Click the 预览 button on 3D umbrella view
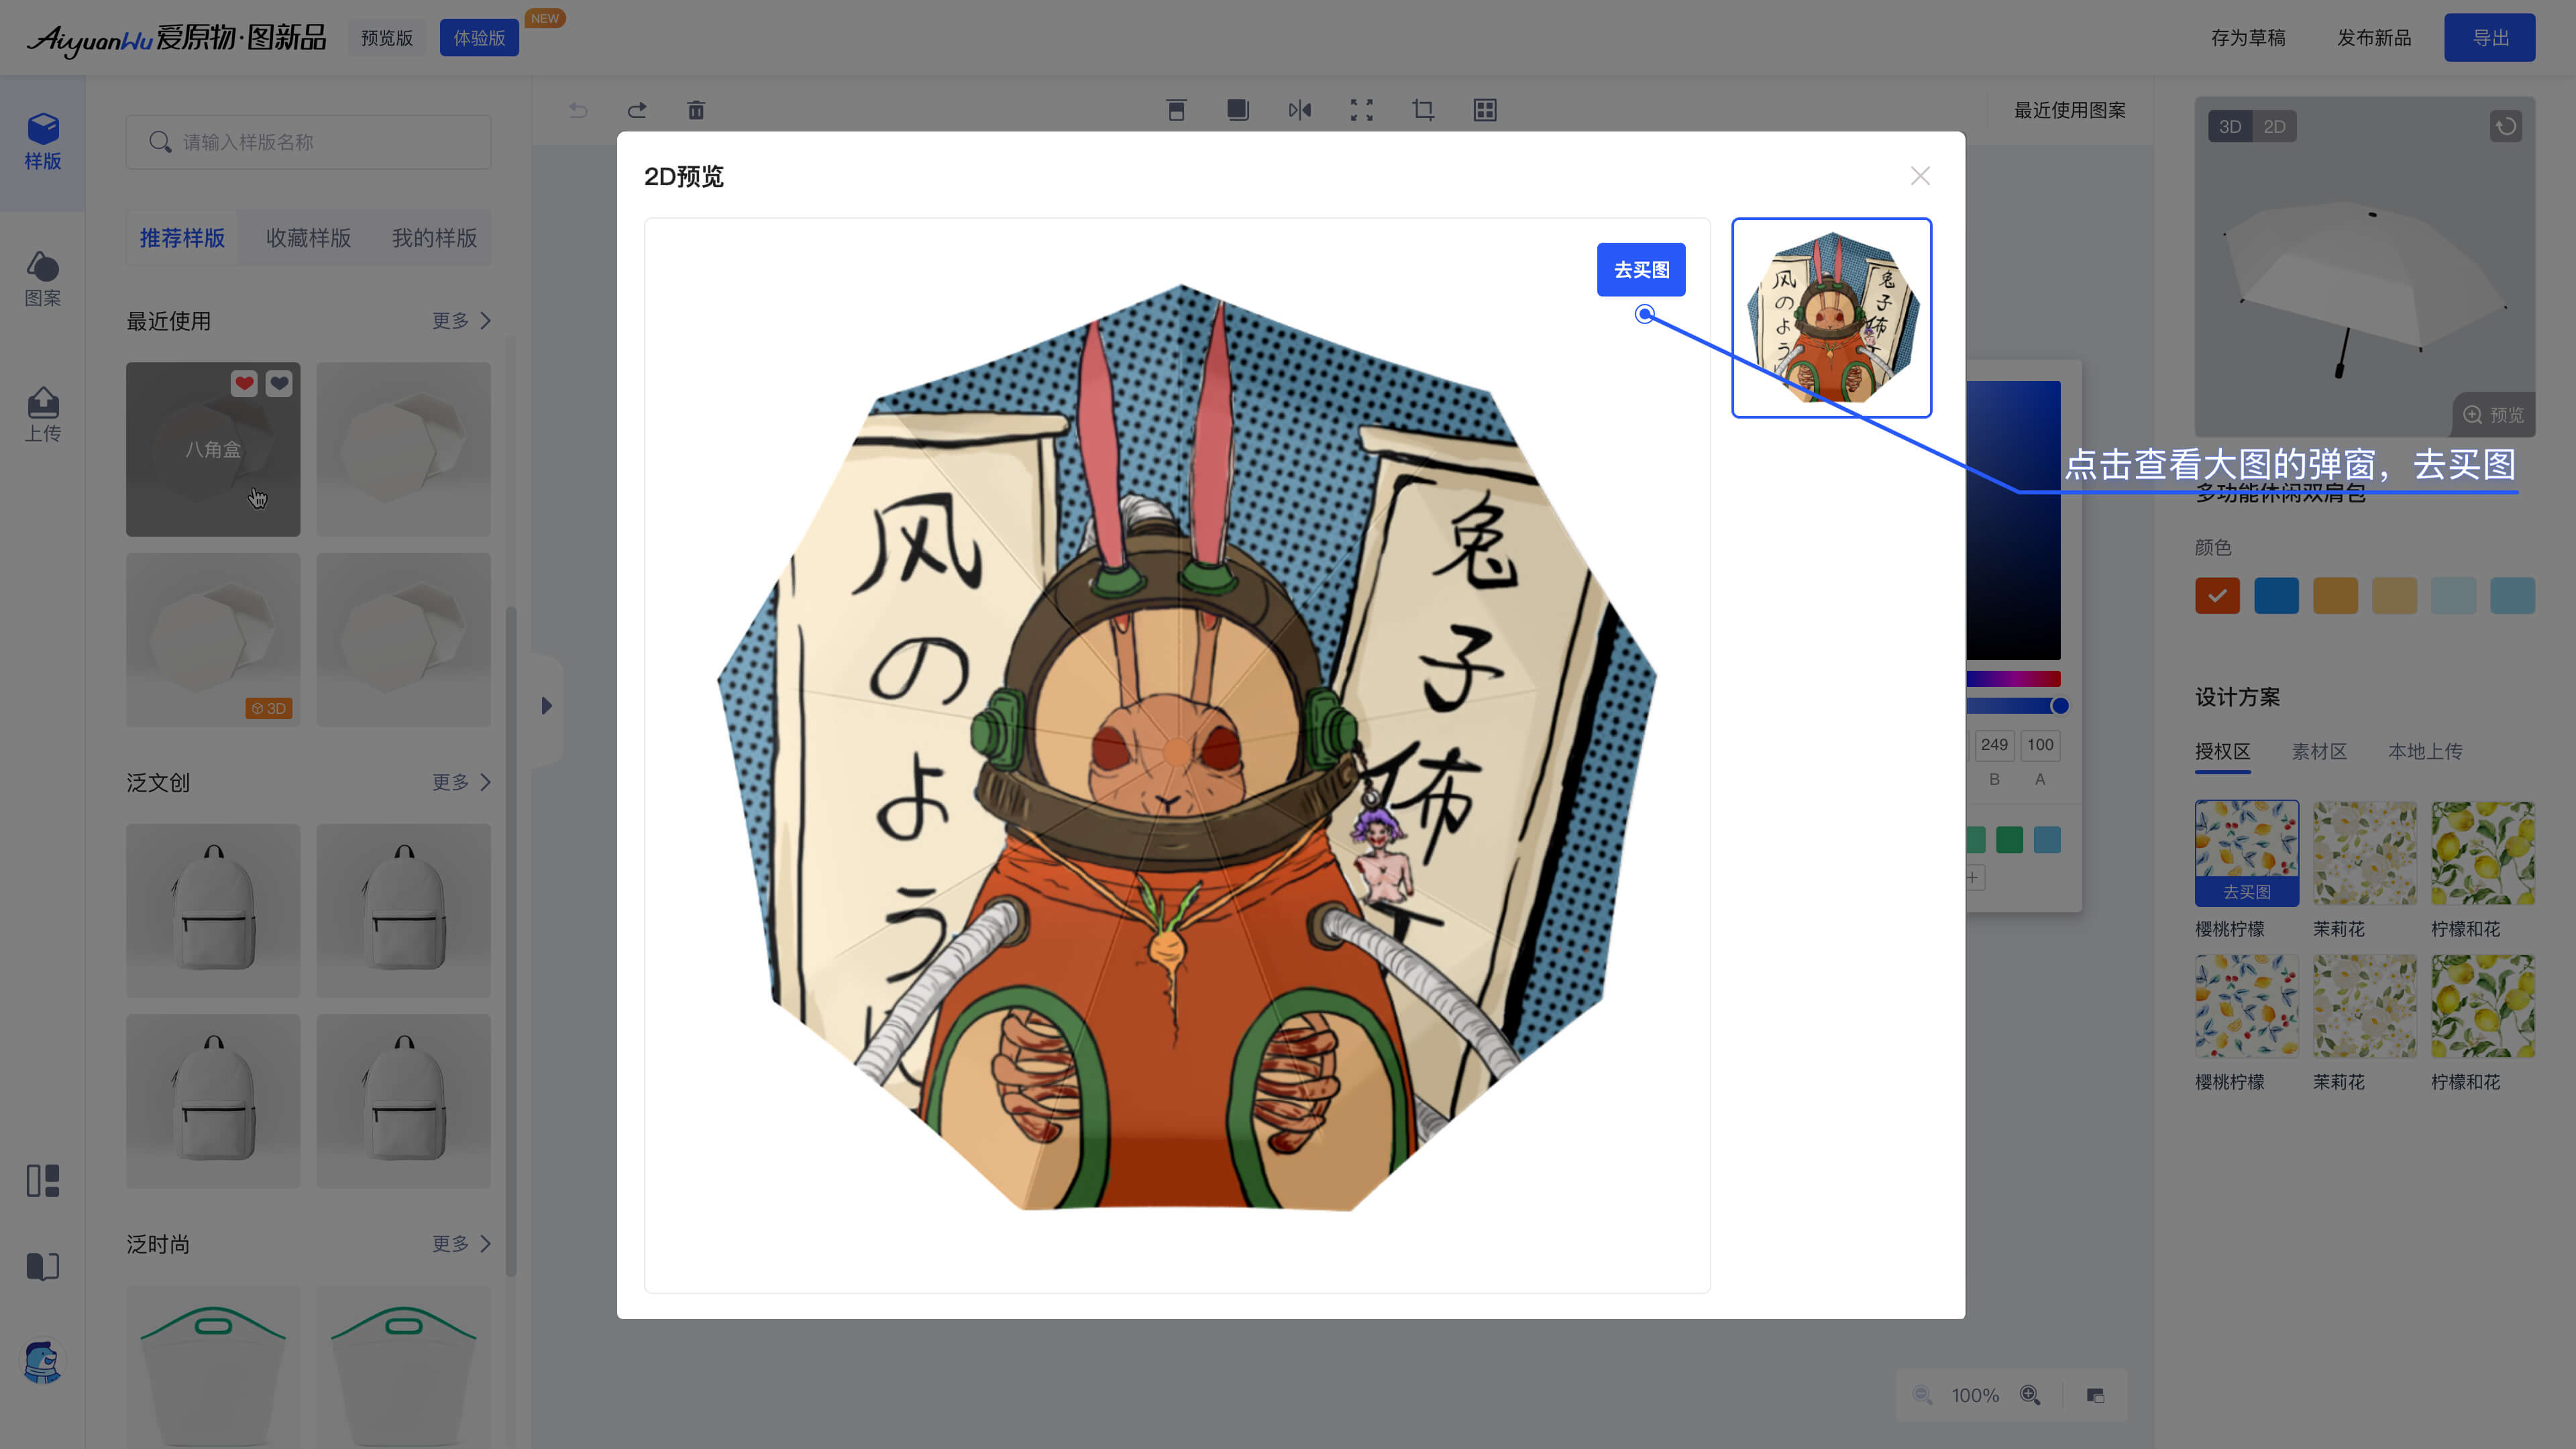This screenshot has width=2576, height=1449. (x=2493, y=414)
